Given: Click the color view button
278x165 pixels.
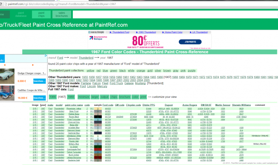Looking at the screenshot, I should coord(135,97).
